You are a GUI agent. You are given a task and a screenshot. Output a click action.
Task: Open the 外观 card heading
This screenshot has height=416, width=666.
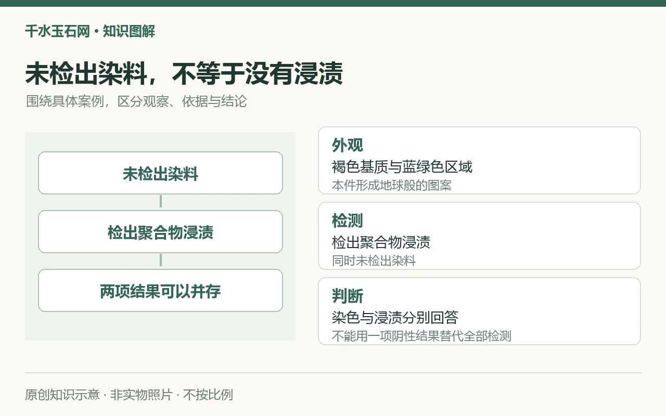pyautogui.click(x=348, y=145)
